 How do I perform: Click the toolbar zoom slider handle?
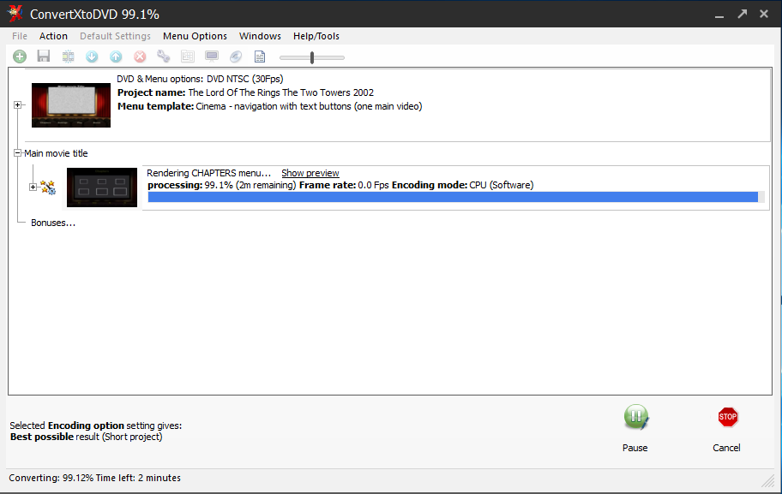click(x=312, y=57)
